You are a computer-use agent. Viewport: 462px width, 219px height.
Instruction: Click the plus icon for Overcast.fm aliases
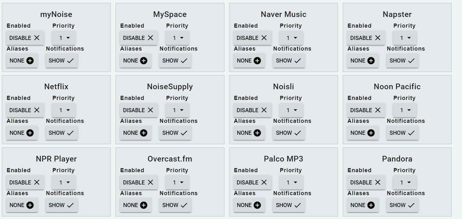coord(144,205)
